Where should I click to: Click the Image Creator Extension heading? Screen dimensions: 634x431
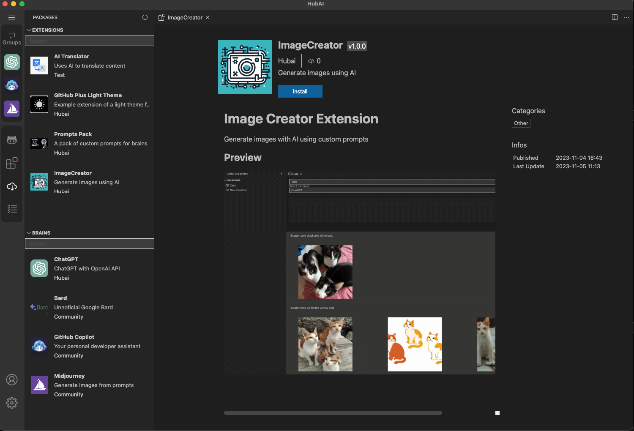point(301,119)
